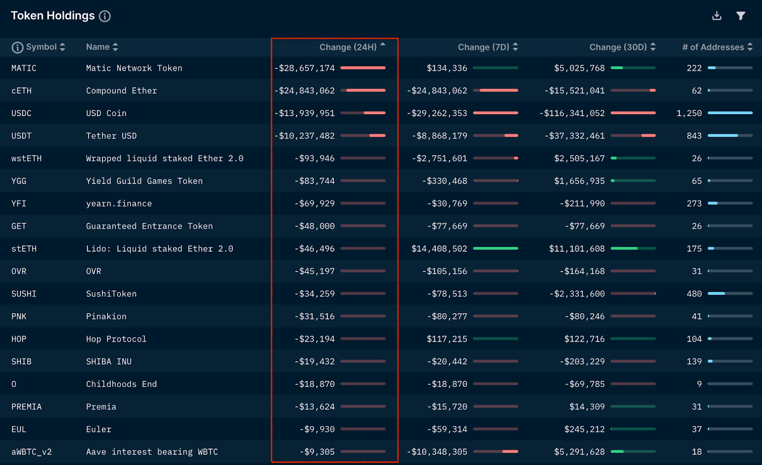Click Wrapped liquid staked Ether 2.0
The height and width of the screenshot is (465, 762).
[x=165, y=158]
